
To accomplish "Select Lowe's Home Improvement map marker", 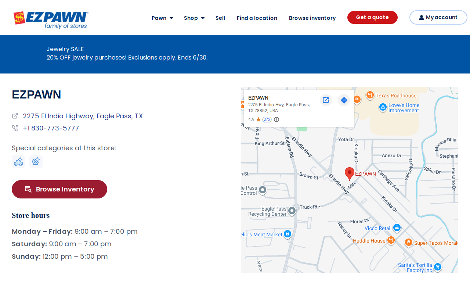I will click(383, 107).
